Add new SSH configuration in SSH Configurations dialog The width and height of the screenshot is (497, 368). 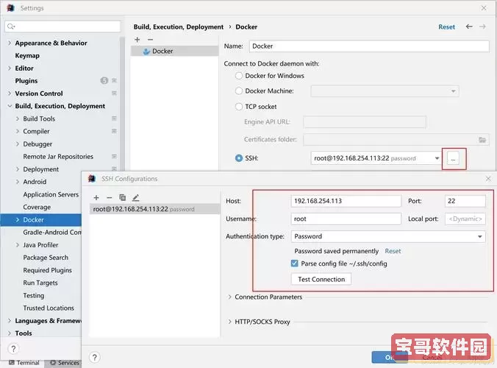[x=96, y=198]
